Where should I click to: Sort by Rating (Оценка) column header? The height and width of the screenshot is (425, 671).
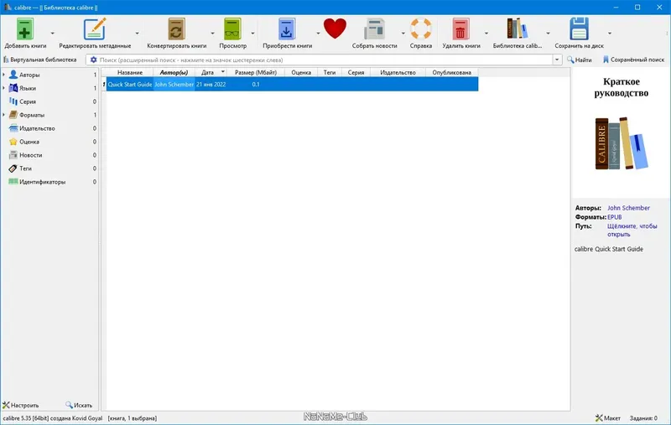pos(301,72)
